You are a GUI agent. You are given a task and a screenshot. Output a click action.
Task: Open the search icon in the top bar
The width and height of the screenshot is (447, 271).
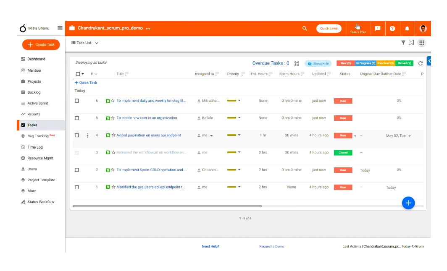pyautogui.click(x=305, y=28)
